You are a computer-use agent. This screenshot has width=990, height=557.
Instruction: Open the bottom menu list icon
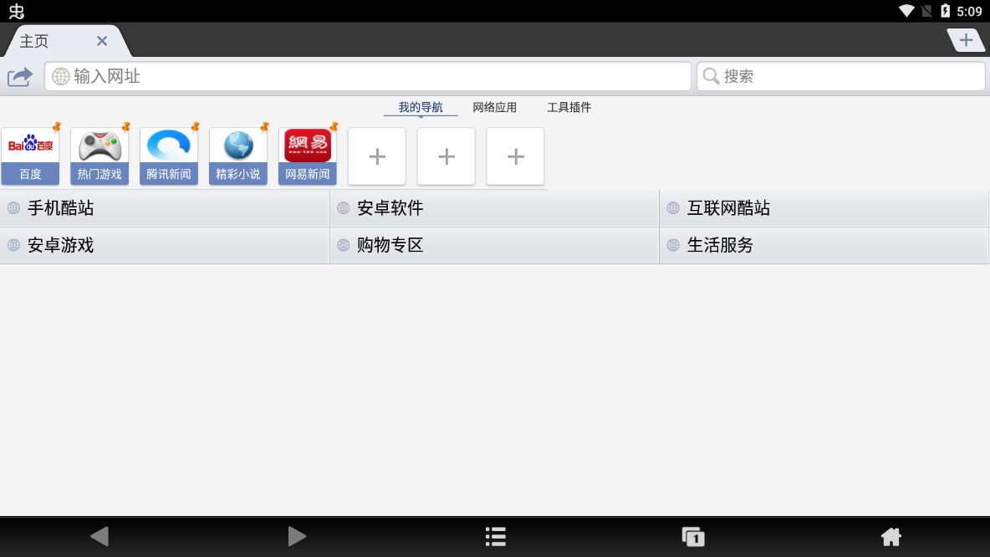point(496,537)
